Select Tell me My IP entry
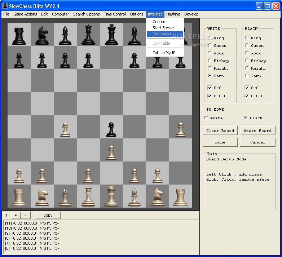 pyautogui.click(x=165, y=53)
